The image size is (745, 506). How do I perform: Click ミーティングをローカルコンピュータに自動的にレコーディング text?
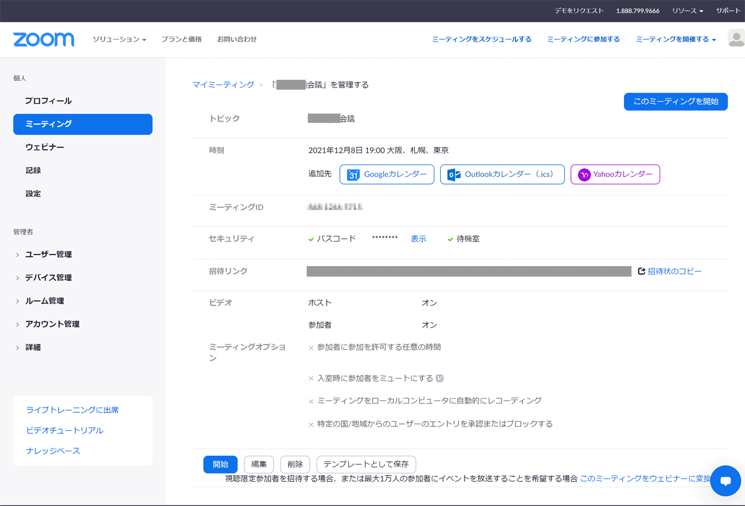click(430, 401)
